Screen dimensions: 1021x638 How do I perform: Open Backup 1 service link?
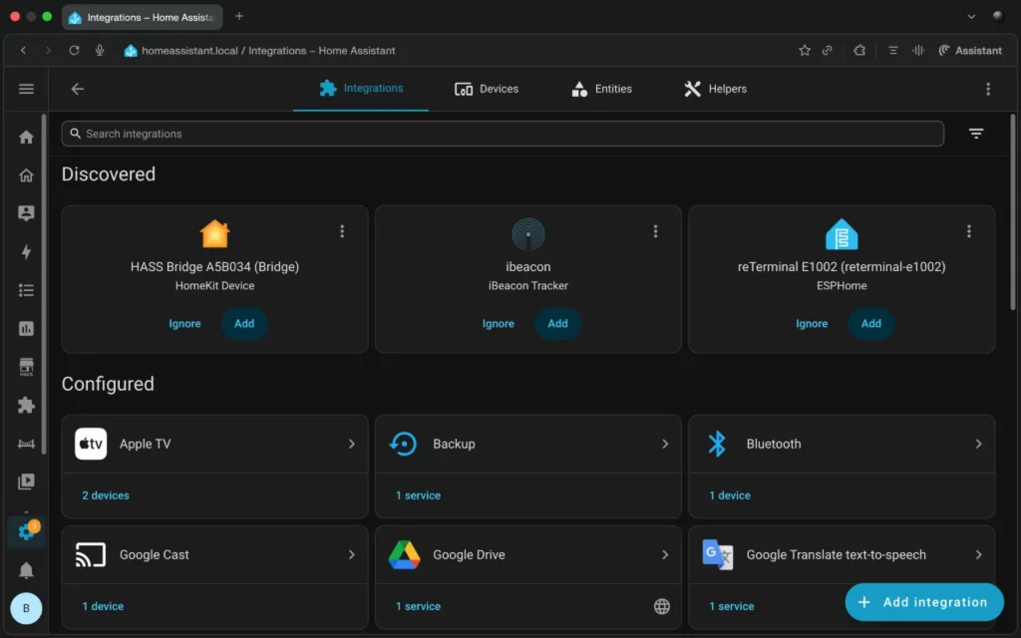click(418, 495)
